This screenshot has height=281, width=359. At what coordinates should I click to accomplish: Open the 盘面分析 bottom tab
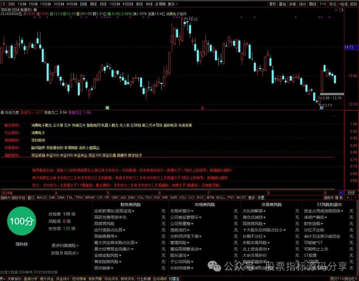click(x=31, y=279)
